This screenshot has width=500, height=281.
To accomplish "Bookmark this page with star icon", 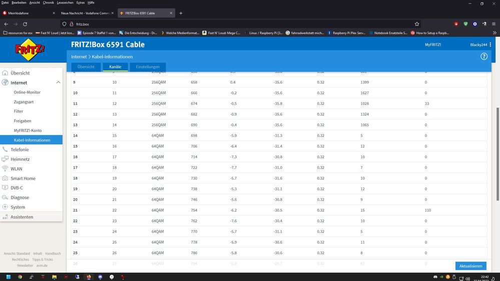I will 417,24.
